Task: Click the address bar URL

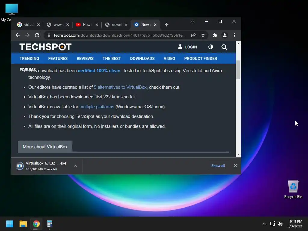Action: (119, 35)
